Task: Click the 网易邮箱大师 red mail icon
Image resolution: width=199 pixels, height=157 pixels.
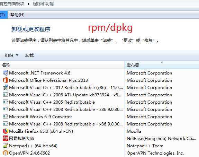Action: click(6, 138)
